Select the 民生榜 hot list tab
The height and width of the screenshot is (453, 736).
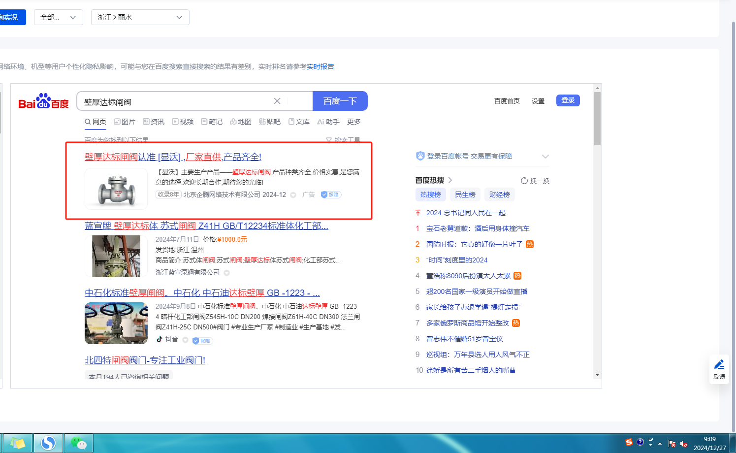465,194
